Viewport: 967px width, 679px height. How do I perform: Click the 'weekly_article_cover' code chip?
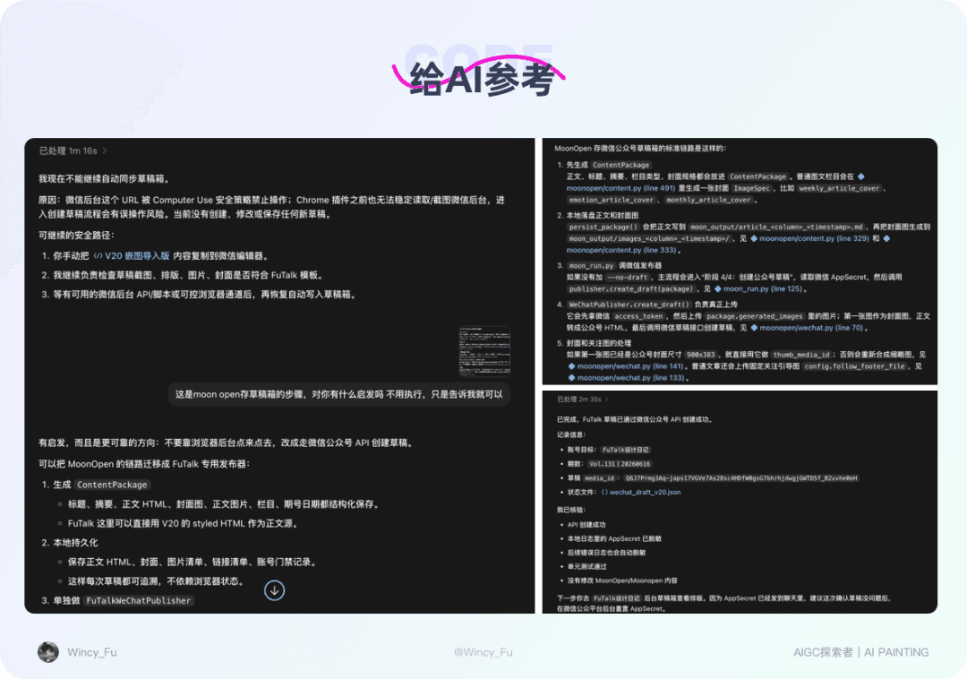point(839,188)
